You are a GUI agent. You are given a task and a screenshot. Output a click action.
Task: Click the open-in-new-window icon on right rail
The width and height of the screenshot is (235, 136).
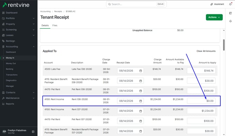[x=230, y=13]
